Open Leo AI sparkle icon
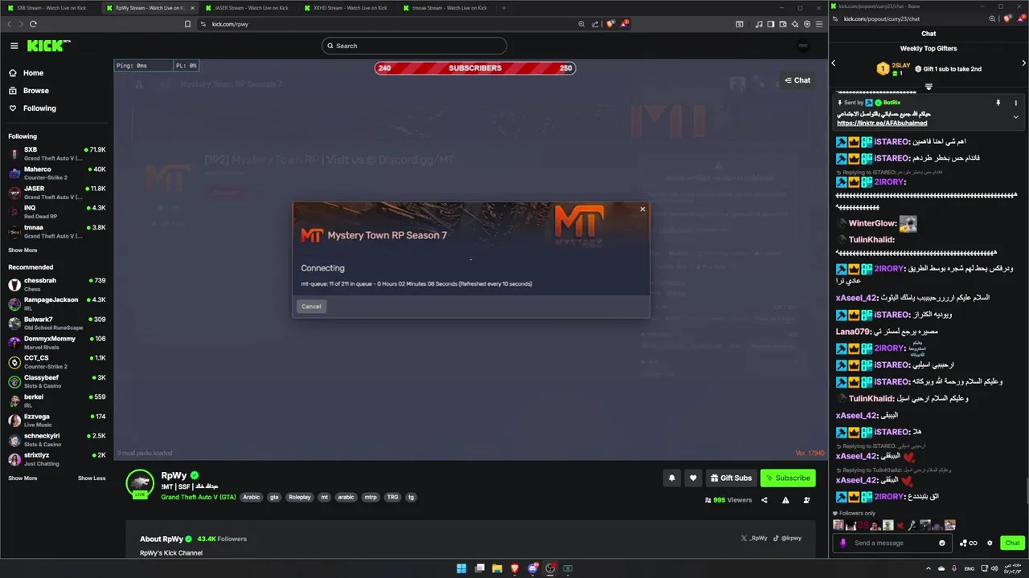 tap(794, 24)
